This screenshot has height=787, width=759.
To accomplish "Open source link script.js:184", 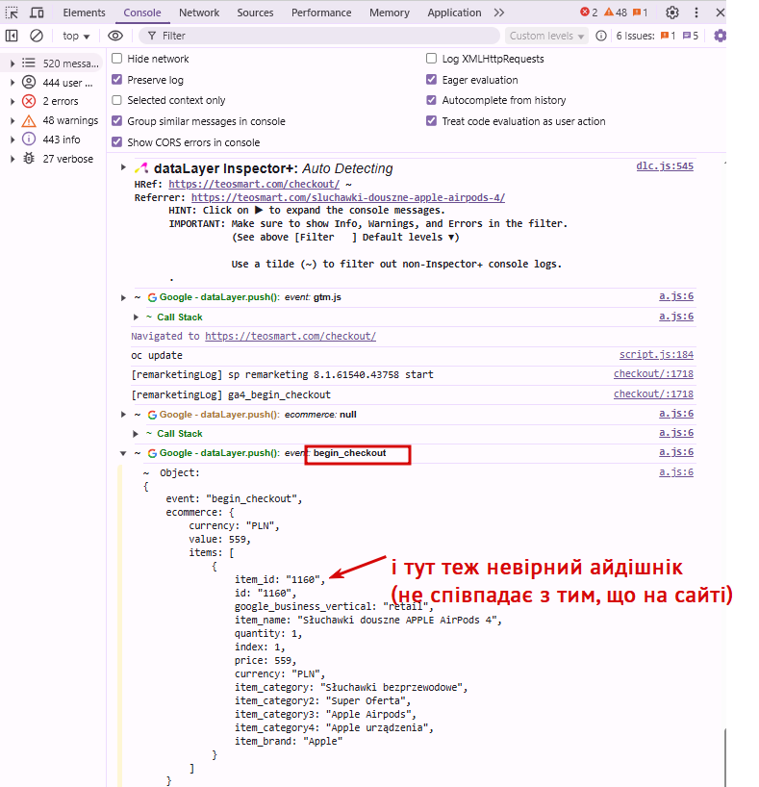I will click(656, 355).
